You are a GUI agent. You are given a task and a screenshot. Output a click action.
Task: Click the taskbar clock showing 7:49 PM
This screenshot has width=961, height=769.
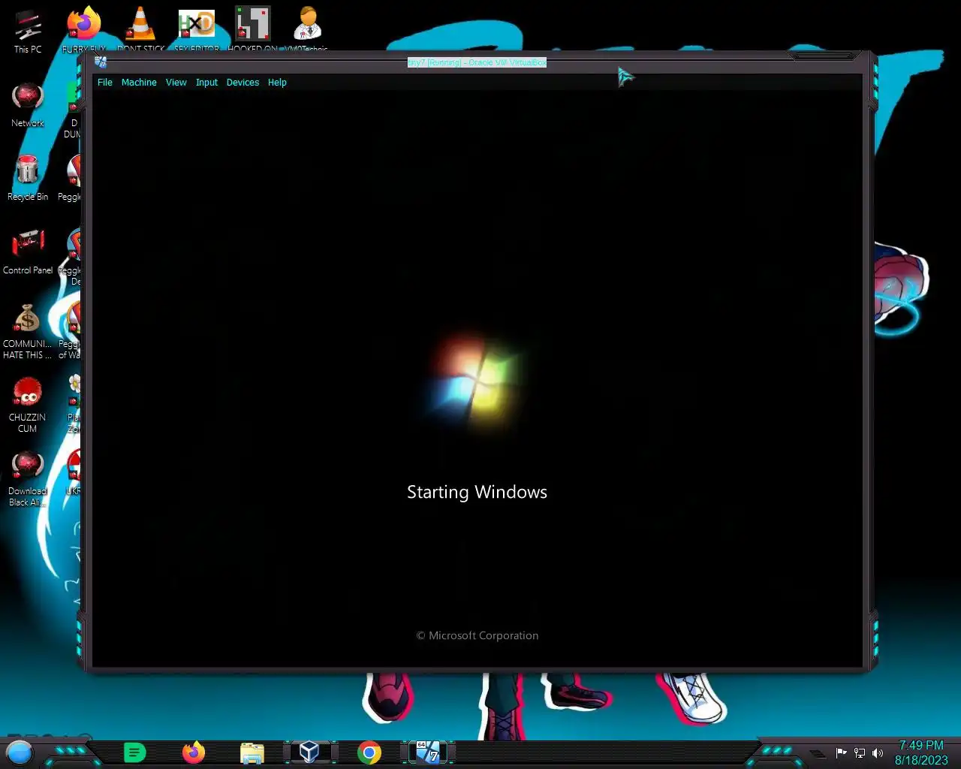921,745
